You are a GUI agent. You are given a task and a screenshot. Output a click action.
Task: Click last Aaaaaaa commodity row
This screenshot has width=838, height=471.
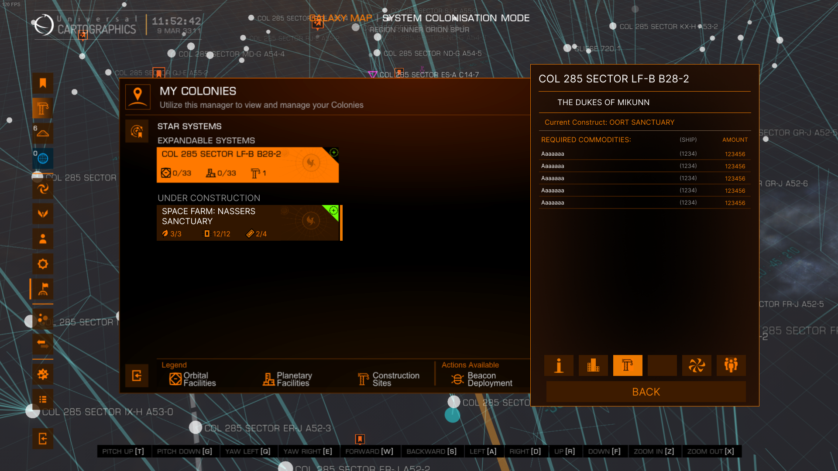coord(645,202)
